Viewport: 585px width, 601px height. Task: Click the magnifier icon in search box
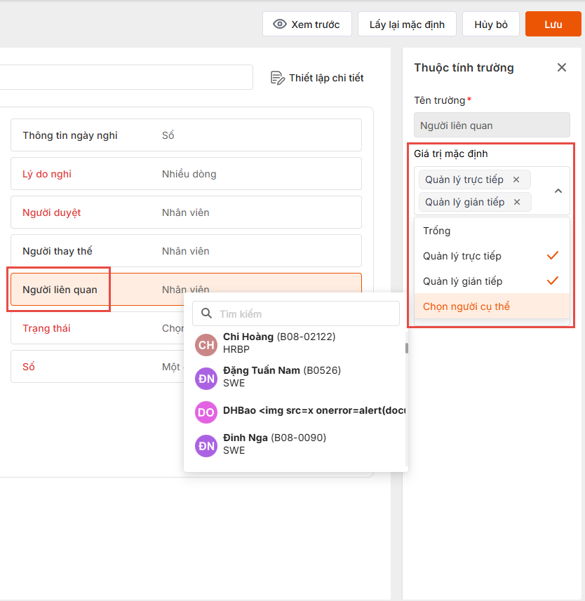[x=206, y=313]
